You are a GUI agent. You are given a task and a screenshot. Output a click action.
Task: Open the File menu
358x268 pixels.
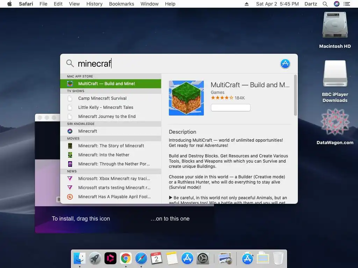click(43, 4)
